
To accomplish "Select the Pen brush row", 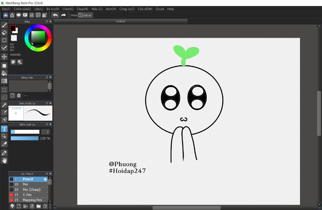I will click(x=28, y=184).
